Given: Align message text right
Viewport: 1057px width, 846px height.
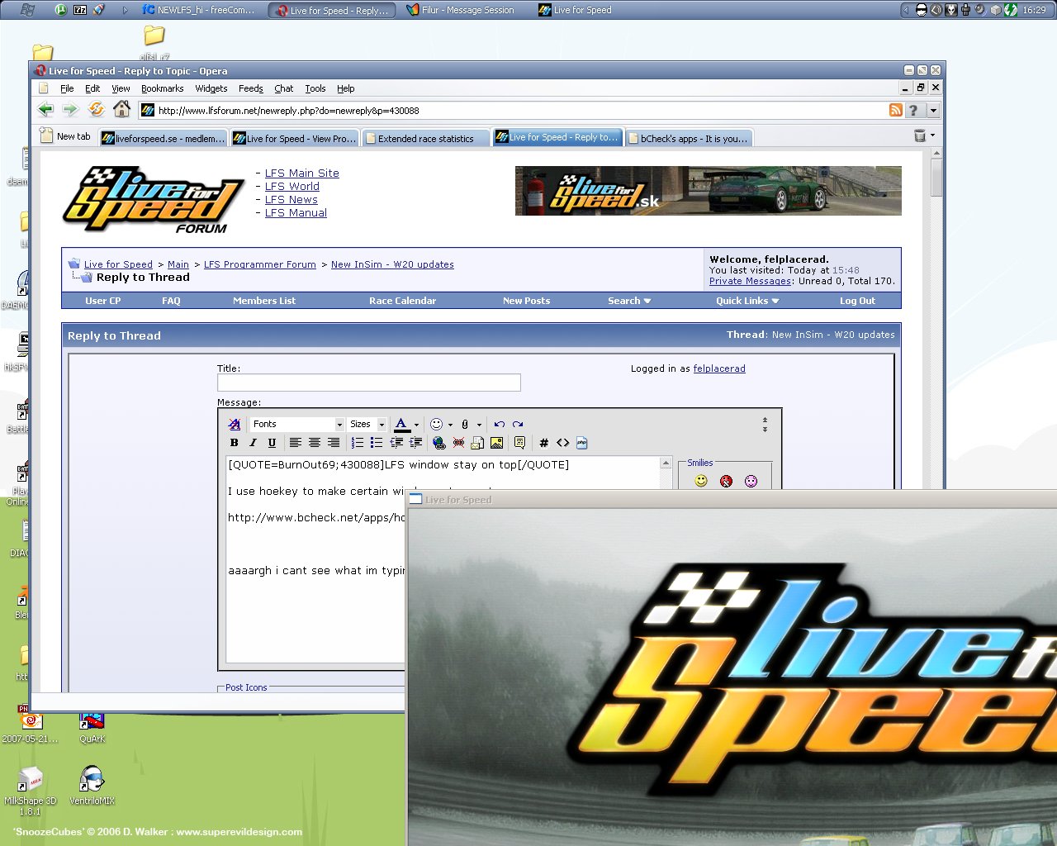Looking at the screenshot, I should click(x=334, y=443).
